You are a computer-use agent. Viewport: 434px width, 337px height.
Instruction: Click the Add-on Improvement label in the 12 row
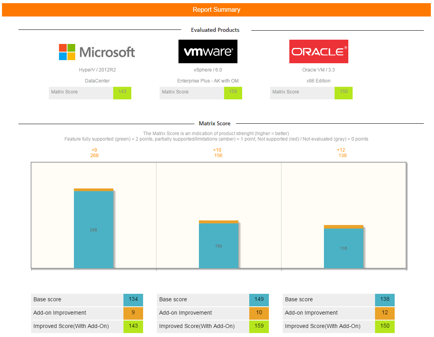311,313
